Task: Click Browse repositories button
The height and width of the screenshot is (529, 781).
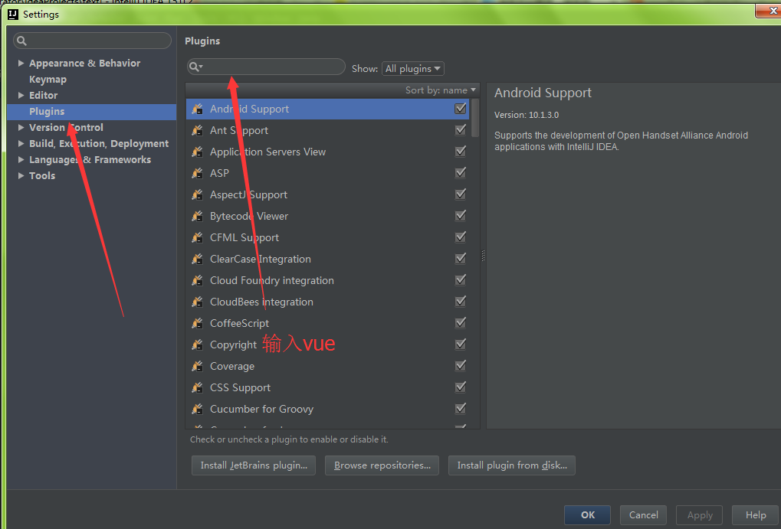Action: pyautogui.click(x=382, y=465)
